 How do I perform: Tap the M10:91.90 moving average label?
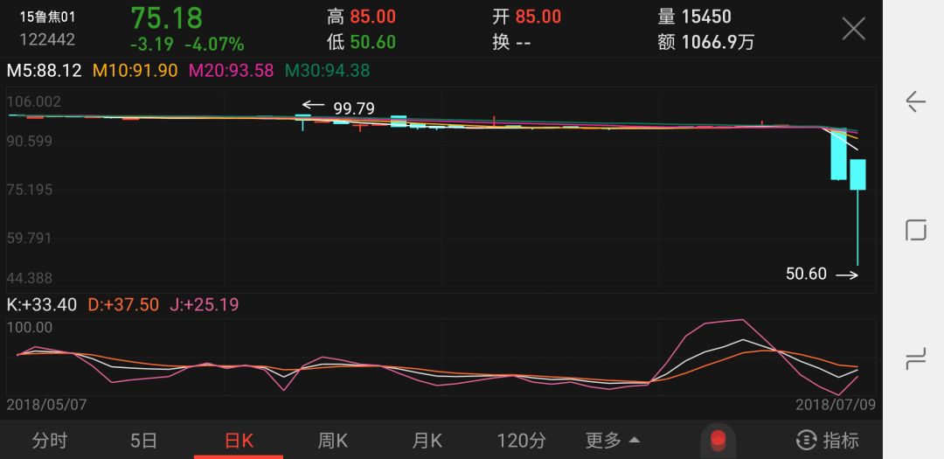pyautogui.click(x=135, y=71)
